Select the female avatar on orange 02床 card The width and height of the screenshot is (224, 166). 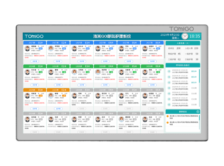point(51,96)
